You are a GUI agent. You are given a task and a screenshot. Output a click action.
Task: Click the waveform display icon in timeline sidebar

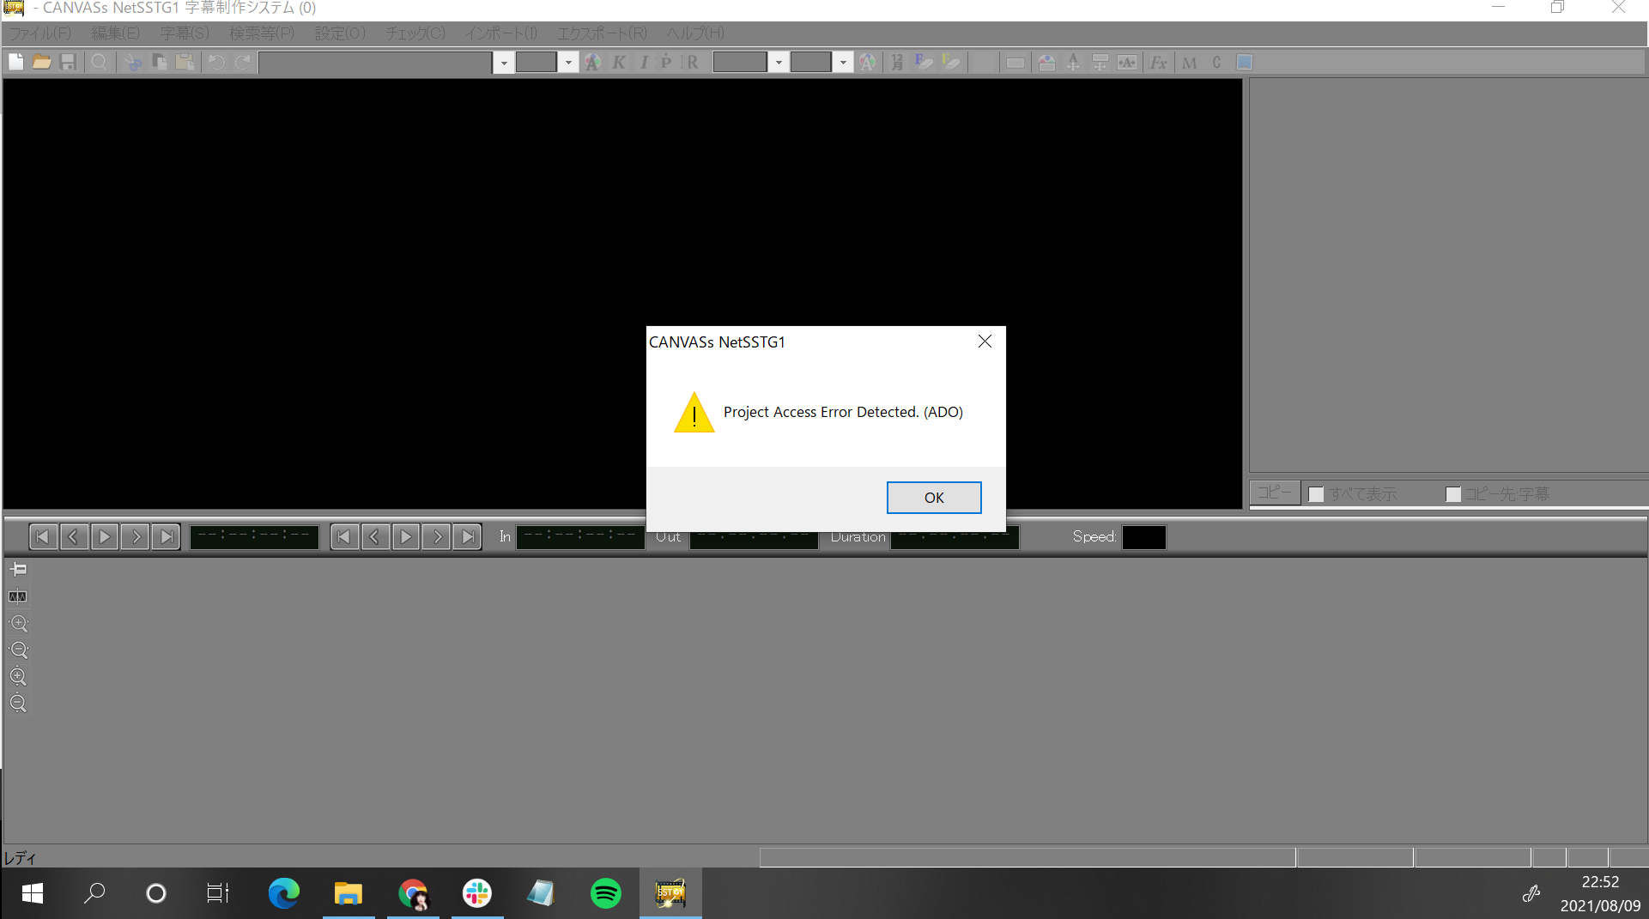click(18, 596)
